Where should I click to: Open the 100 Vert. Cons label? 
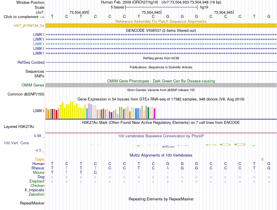pyautogui.click(x=16, y=143)
